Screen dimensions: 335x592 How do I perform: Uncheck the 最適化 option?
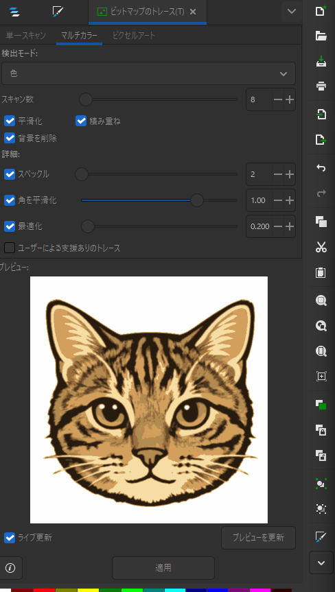[x=10, y=226]
